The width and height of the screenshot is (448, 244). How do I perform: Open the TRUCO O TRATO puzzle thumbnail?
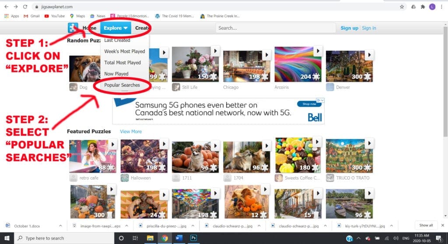tap(349, 156)
